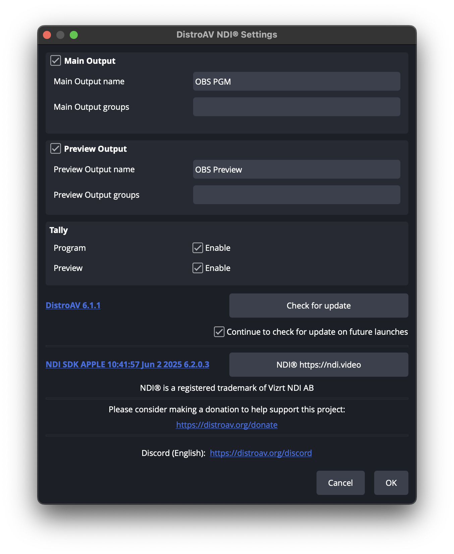Uncheck the Main Output checkbox

pyautogui.click(x=56, y=61)
